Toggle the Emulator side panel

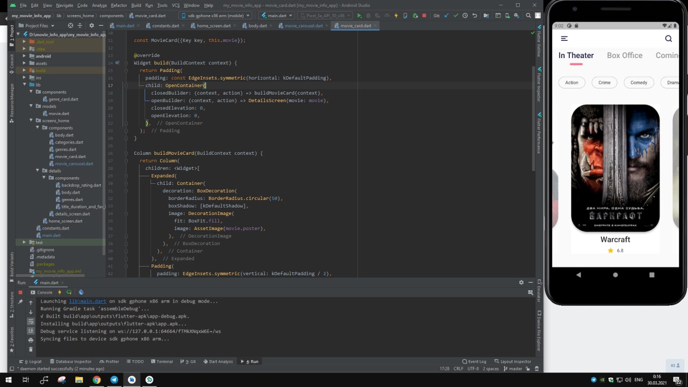[539, 291]
